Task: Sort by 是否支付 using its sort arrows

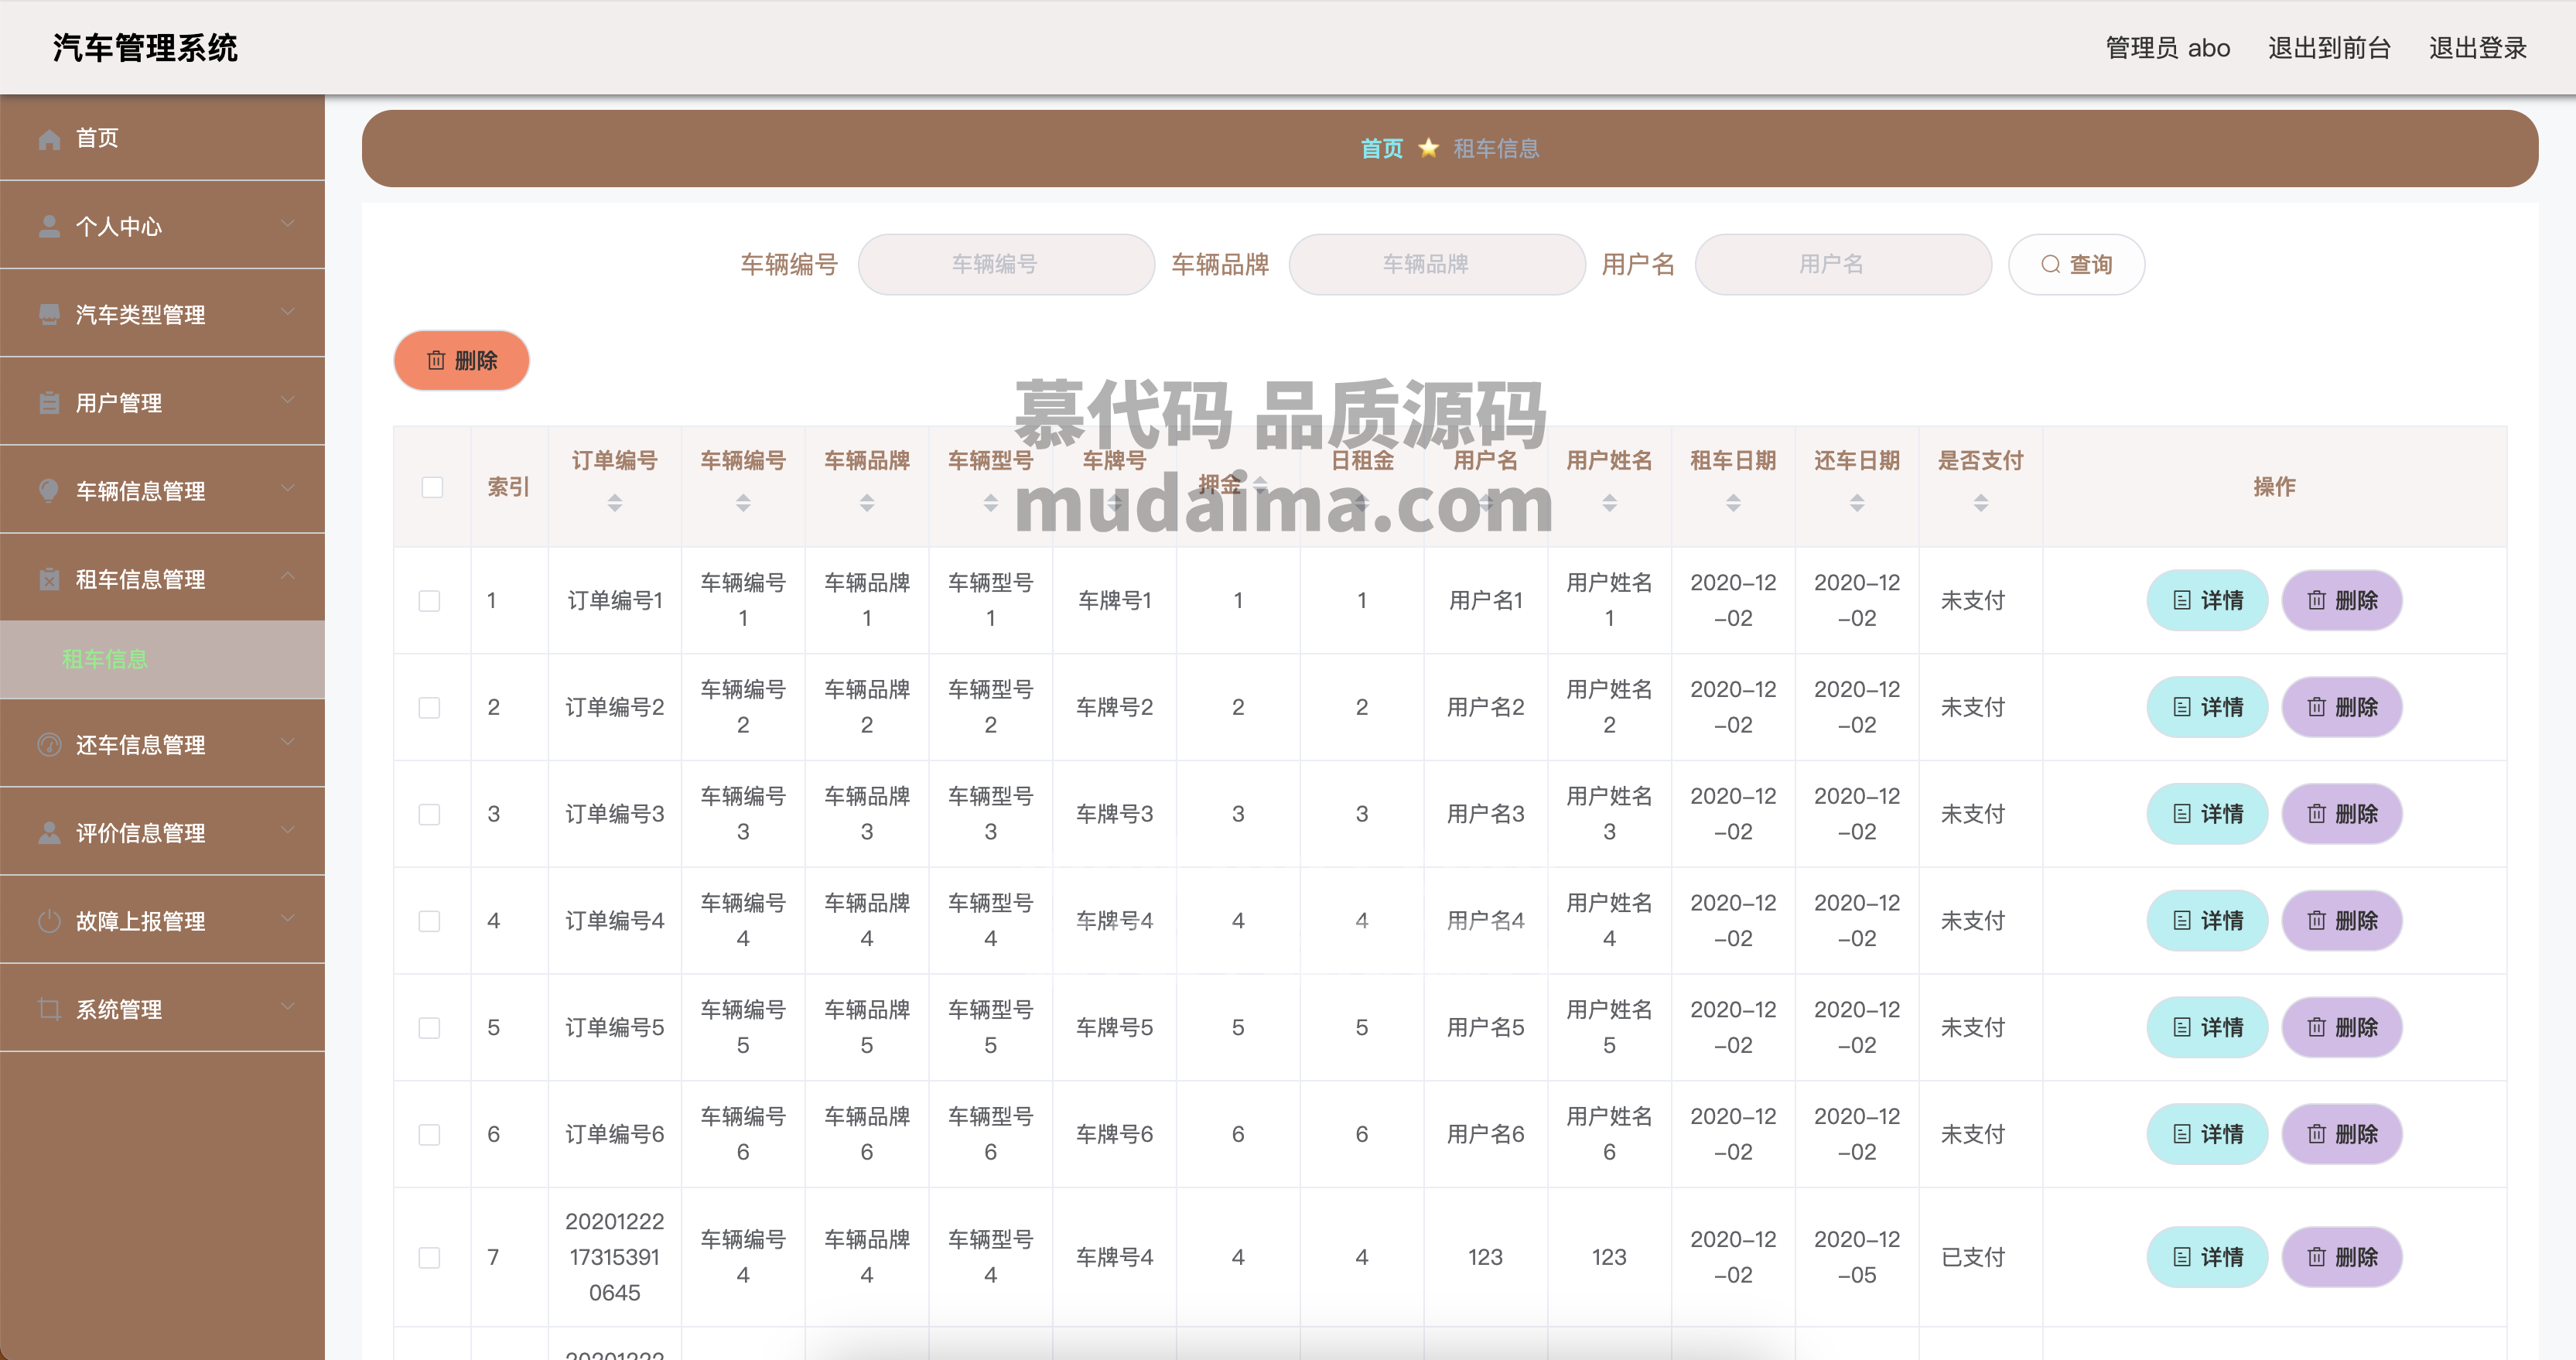Action: (x=1981, y=503)
